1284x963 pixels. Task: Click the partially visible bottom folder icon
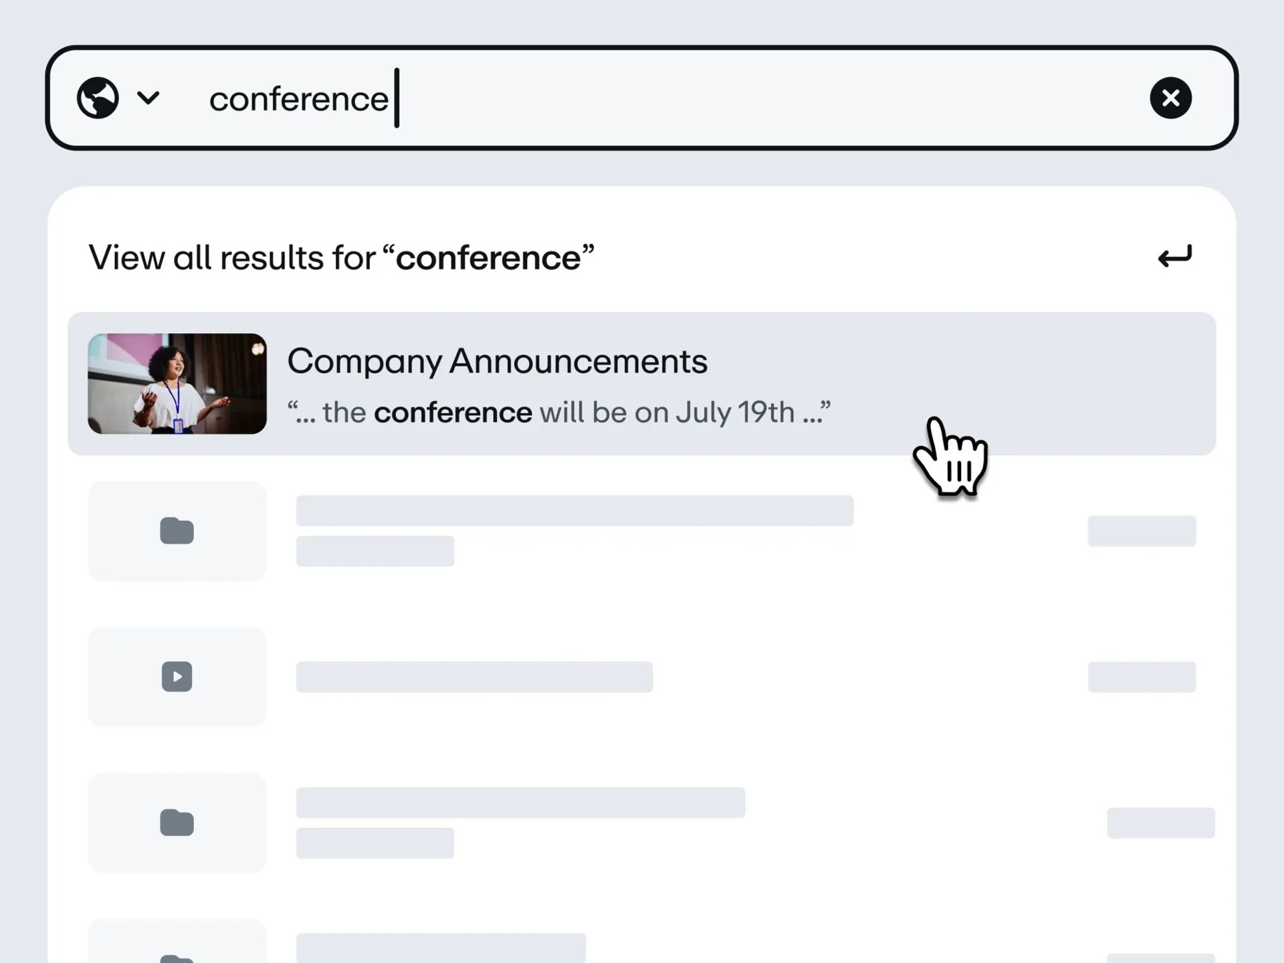pyautogui.click(x=177, y=958)
